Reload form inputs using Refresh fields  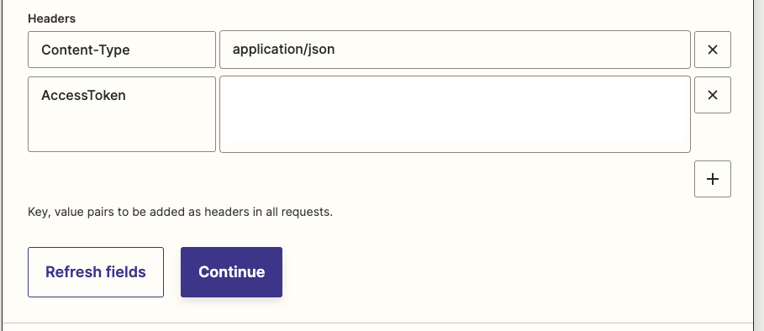pos(96,272)
